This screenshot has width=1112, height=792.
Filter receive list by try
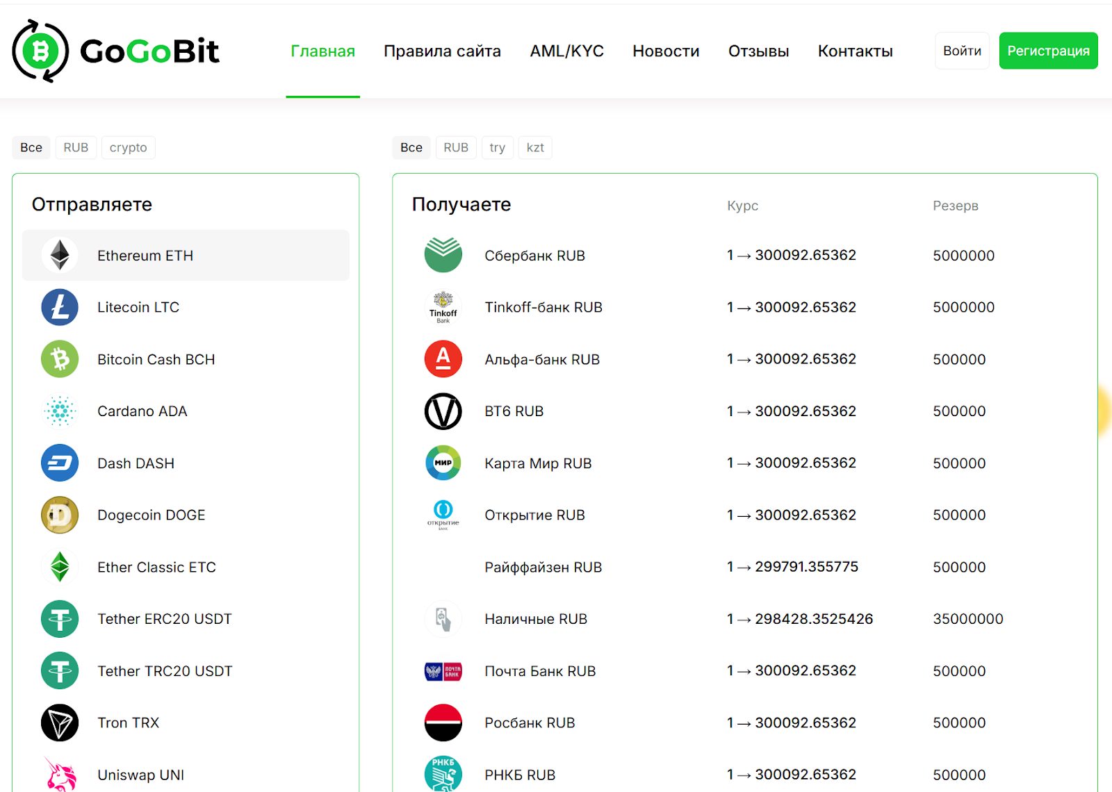(497, 147)
